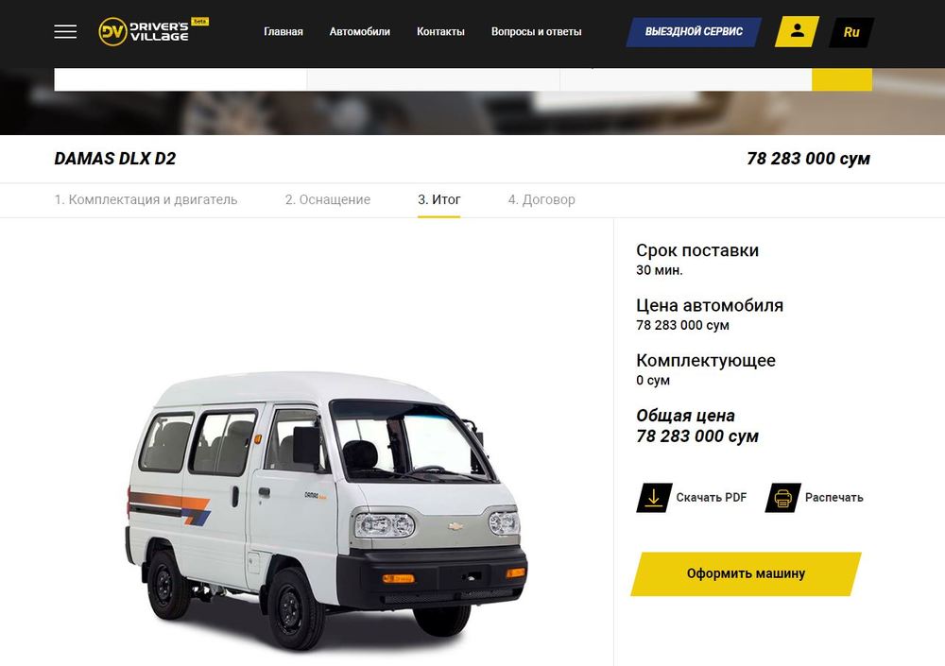Open the hamburger menu
The image size is (945, 666).
(65, 31)
